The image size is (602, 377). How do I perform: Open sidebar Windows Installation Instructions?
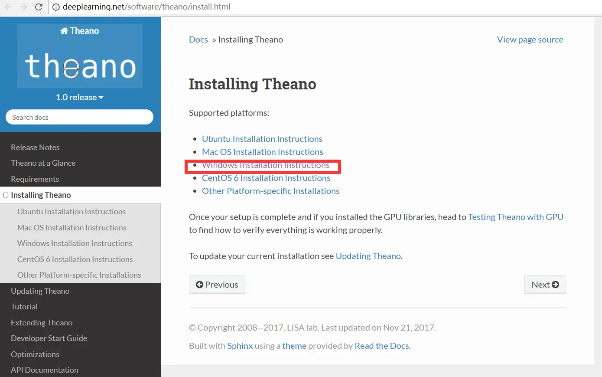coord(75,243)
